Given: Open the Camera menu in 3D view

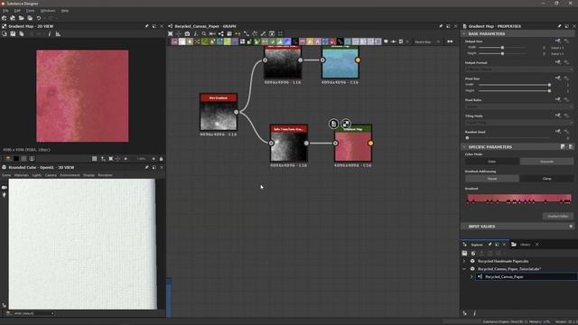Looking at the screenshot, I should point(51,175).
